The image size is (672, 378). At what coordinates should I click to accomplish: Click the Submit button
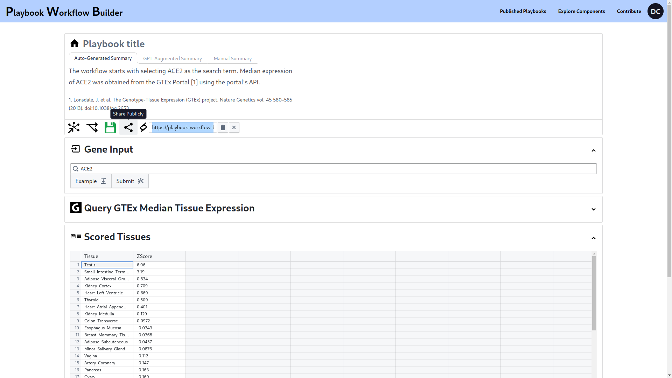click(x=130, y=181)
